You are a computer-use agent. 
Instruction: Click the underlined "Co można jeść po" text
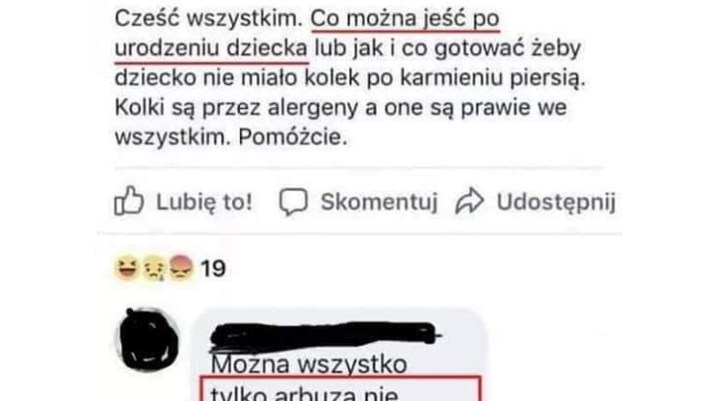[406, 19]
